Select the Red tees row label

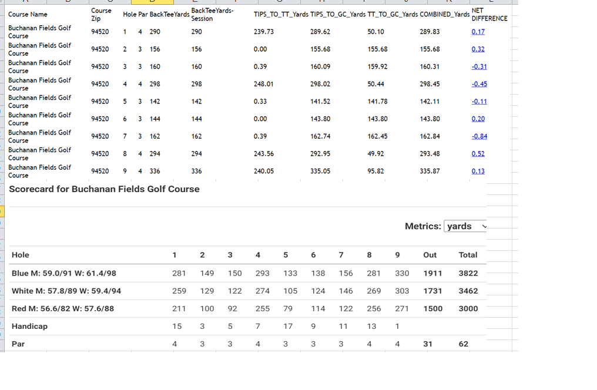(x=63, y=308)
